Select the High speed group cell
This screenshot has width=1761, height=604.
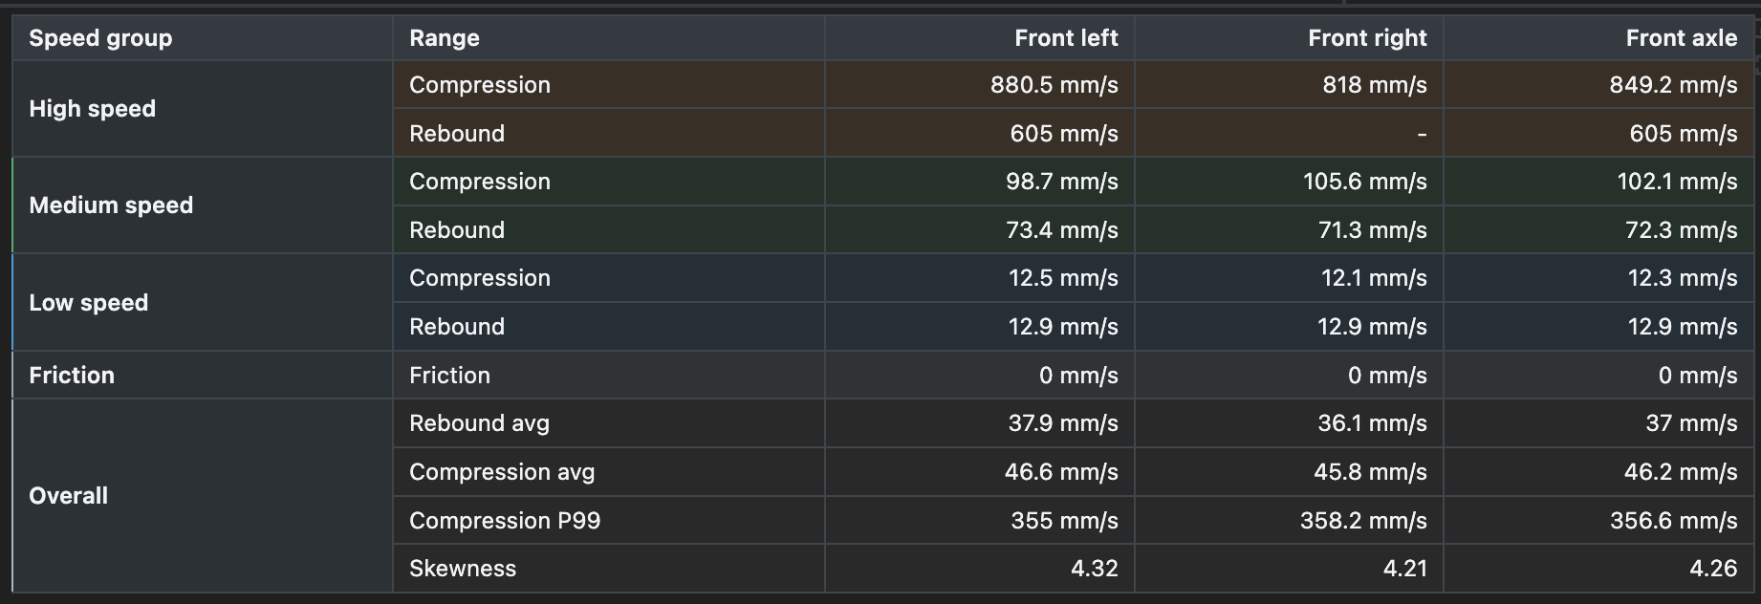(203, 109)
